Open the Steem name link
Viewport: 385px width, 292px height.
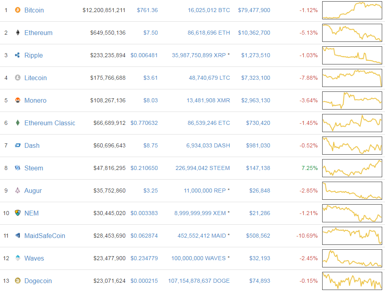[34, 168]
